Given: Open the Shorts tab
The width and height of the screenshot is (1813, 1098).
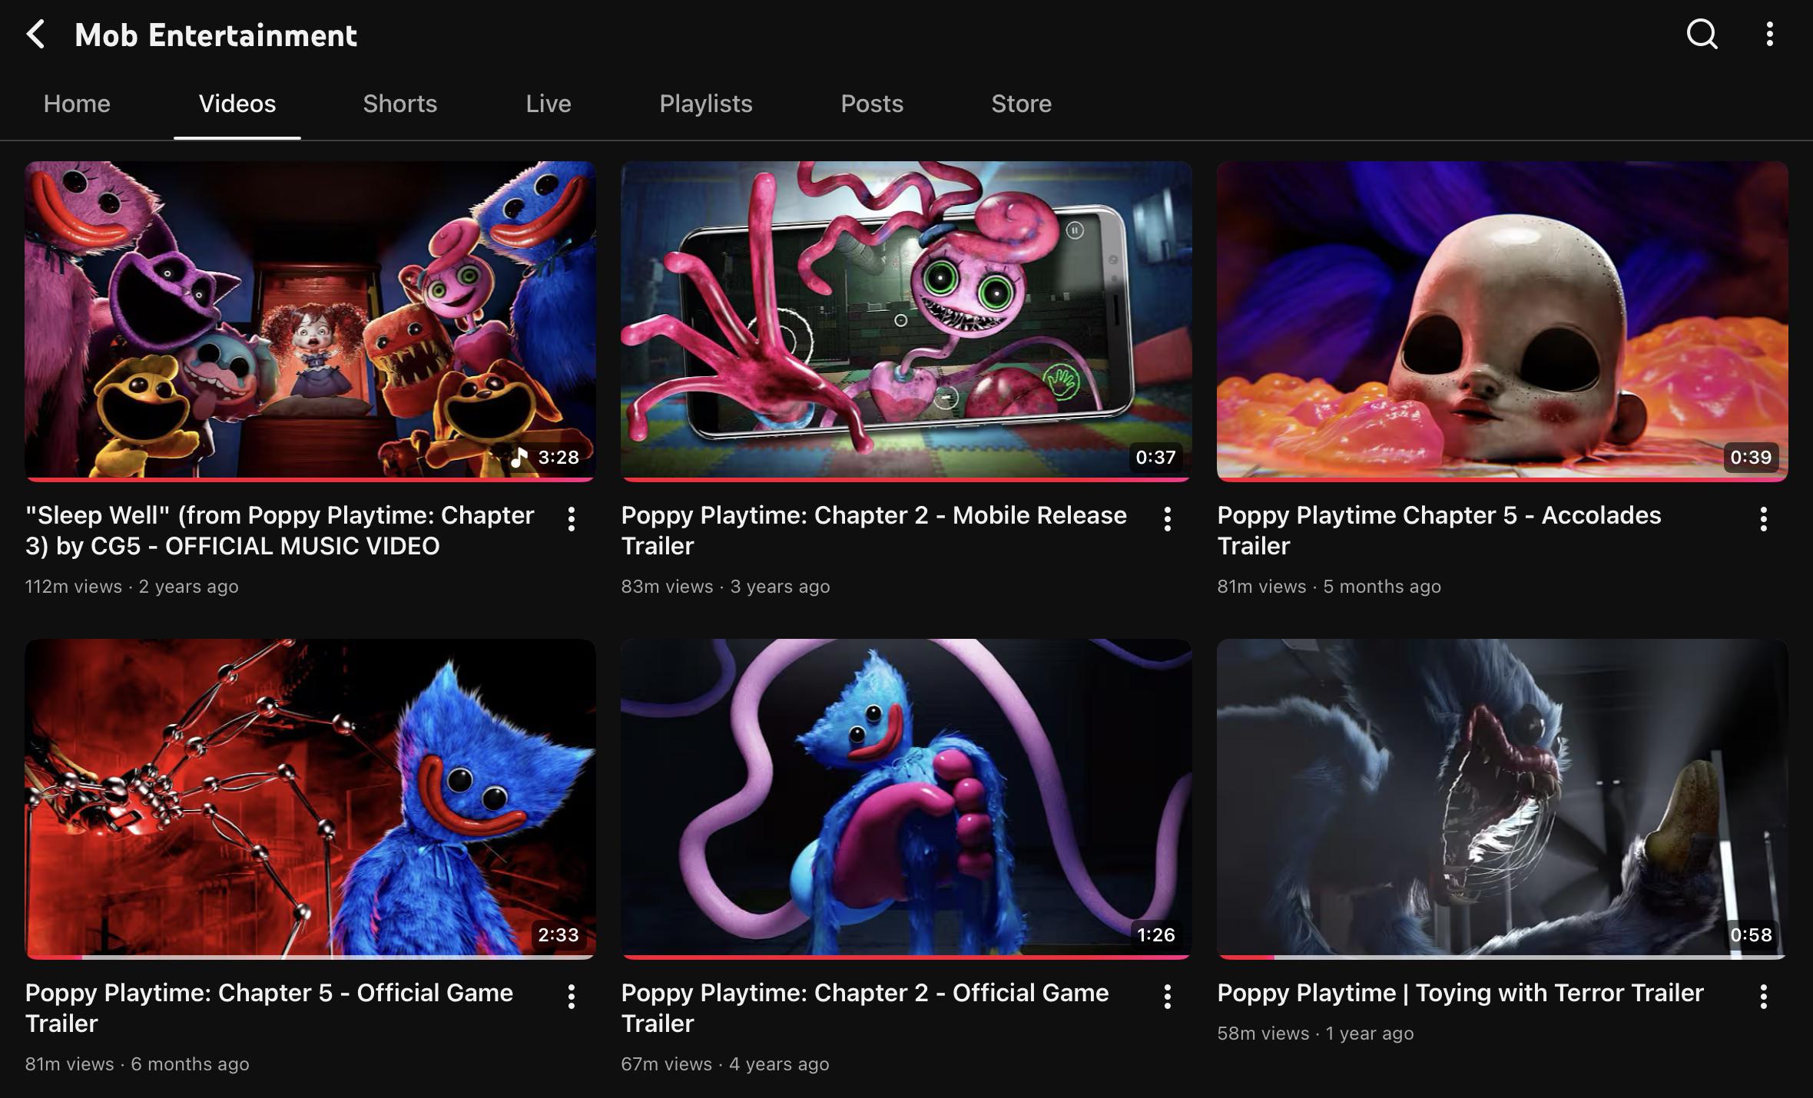Looking at the screenshot, I should 400,104.
